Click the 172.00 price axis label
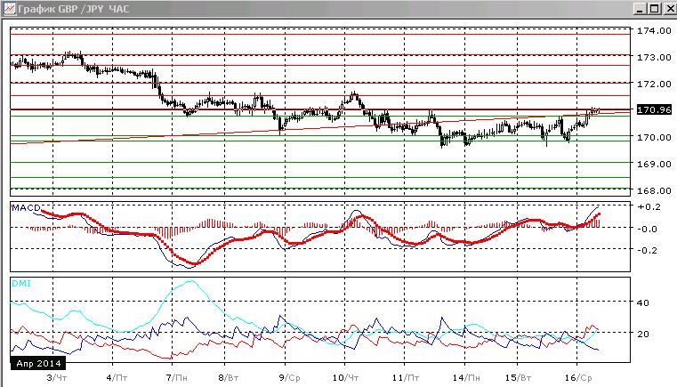 click(654, 84)
